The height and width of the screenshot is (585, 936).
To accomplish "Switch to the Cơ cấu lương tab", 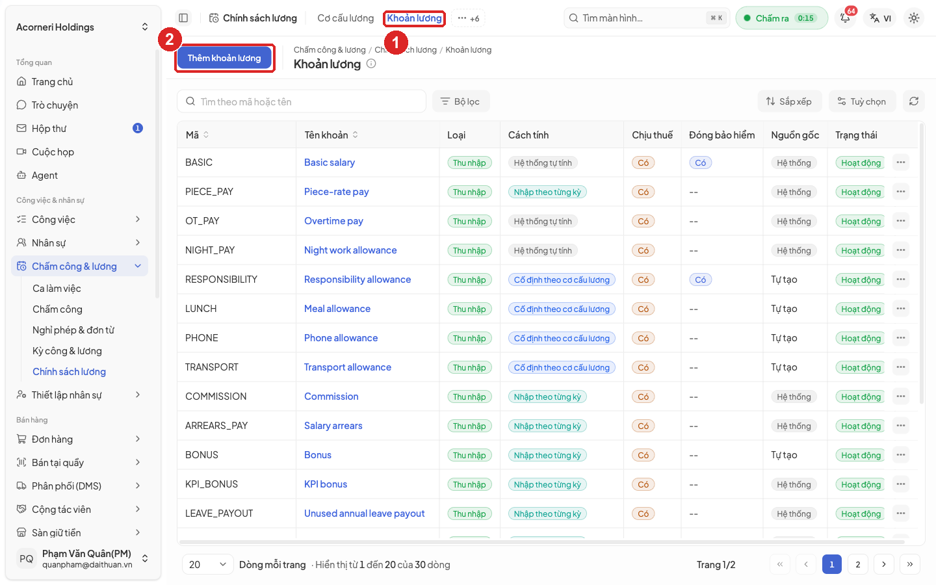I will pyautogui.click(x=346, y=18).
